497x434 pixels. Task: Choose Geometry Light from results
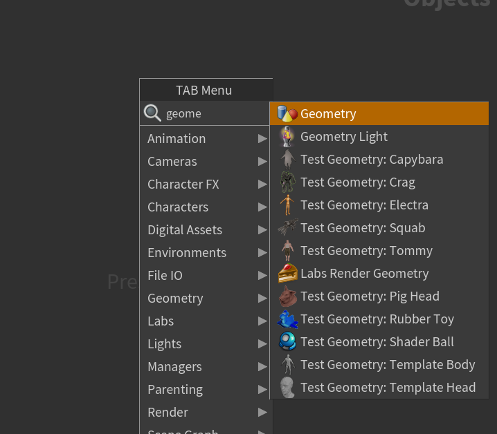[379, 136]
